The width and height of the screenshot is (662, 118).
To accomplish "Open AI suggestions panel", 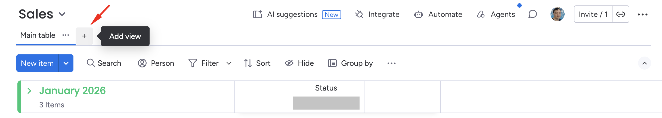I will click(x=297, y=14).
